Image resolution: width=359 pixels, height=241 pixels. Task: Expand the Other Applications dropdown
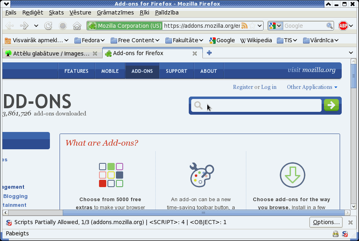(x=312, y=87)
